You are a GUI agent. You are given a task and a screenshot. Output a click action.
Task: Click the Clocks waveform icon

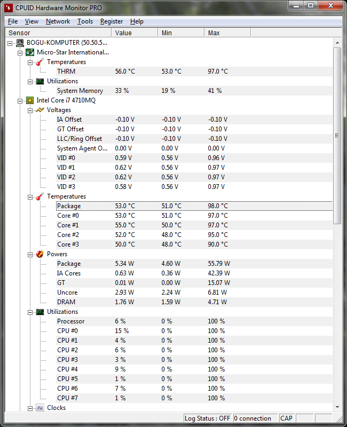40,408
